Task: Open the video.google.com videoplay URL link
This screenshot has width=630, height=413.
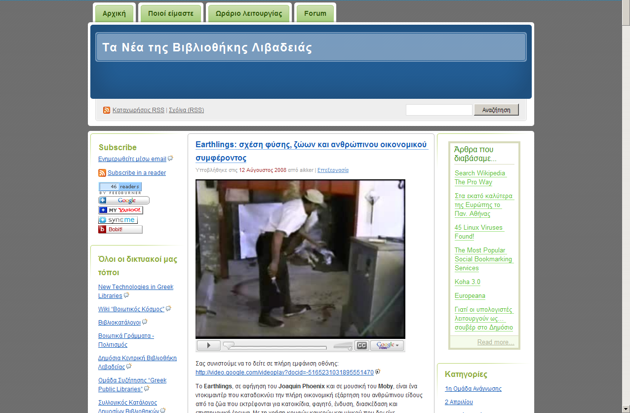Action: tap(284, 372)
